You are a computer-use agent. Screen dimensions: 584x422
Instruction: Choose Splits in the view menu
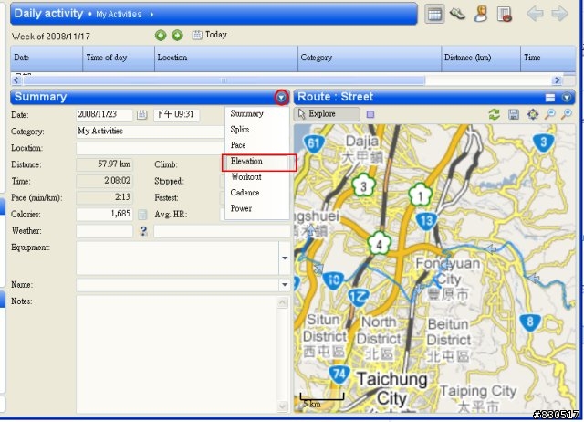click(240, 130)
